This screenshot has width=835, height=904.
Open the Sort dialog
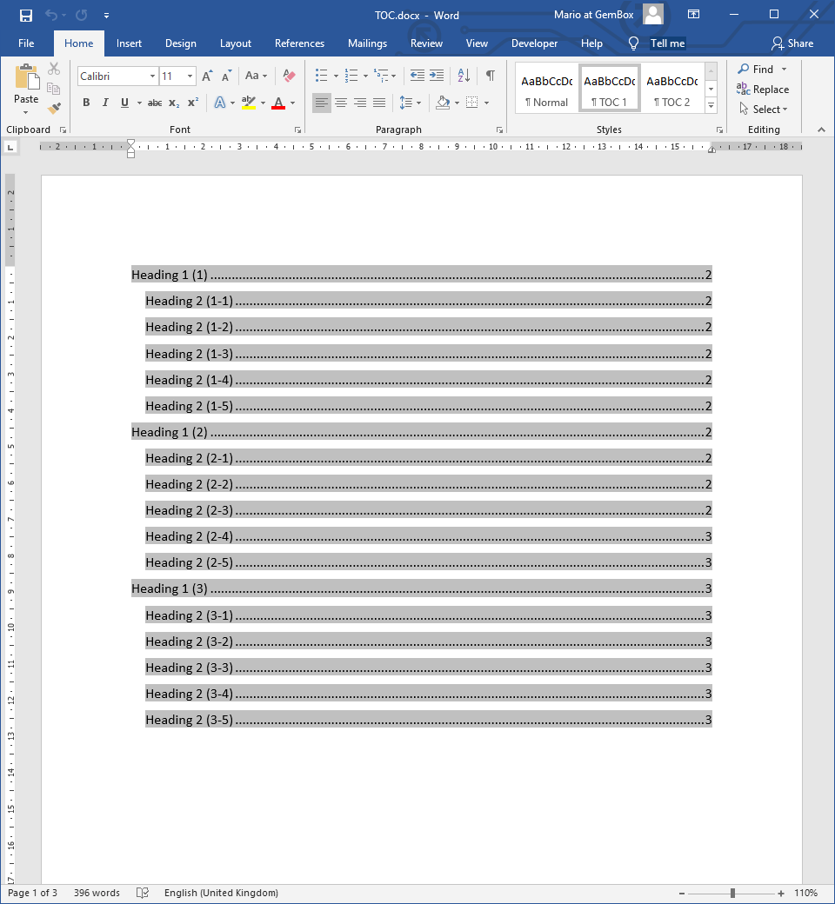click(x=463, y=76)
